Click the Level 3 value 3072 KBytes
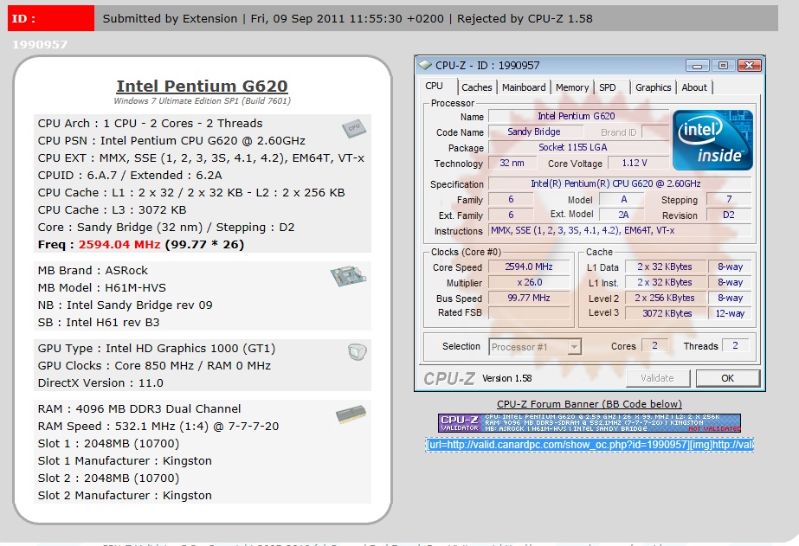Viewport: 799px width, 546px height. [665, 312]
